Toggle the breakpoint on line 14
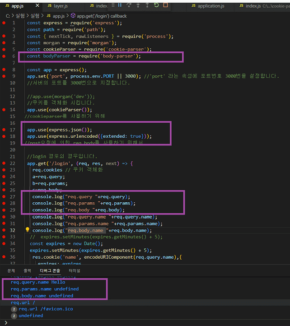 tap(4, 110)
